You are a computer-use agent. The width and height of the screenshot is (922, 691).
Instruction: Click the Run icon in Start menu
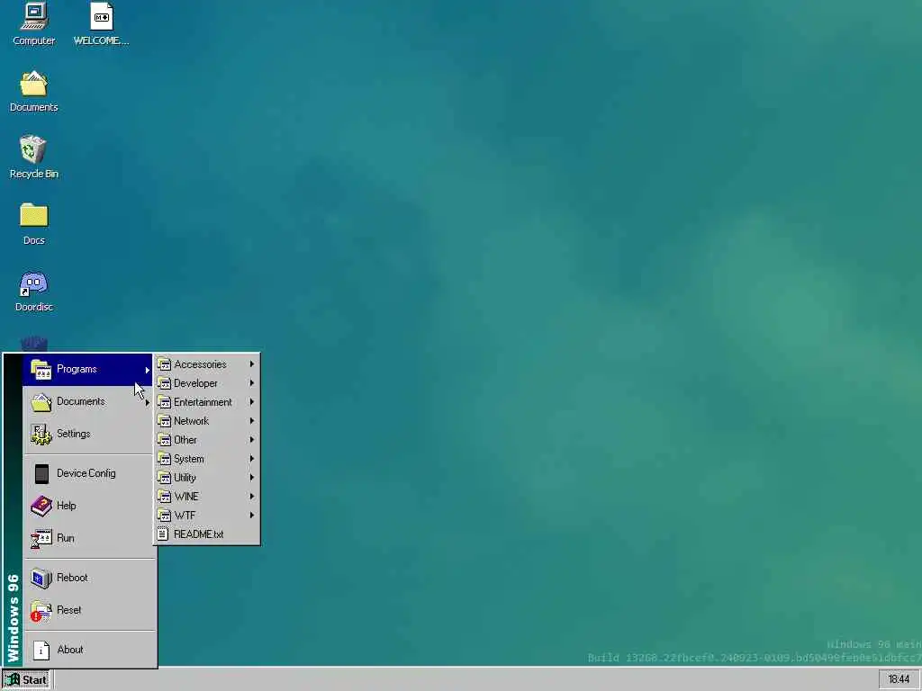pyautogui.click(x=41, y=538)
